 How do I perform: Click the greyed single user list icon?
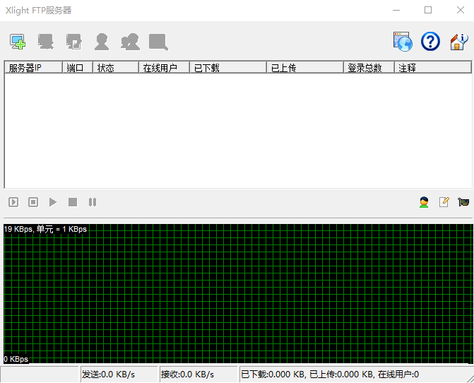[x=102, y=42]
